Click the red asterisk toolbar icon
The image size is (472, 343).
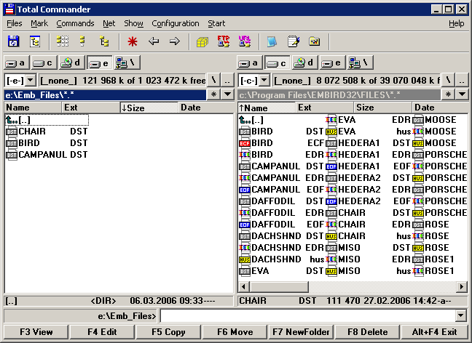click(x=132, y=41)
